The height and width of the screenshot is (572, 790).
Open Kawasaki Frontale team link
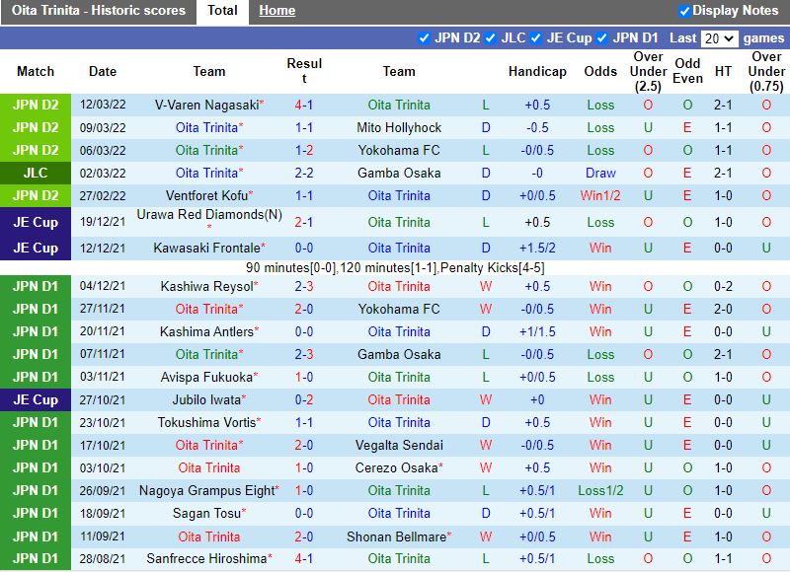point(205,248)
